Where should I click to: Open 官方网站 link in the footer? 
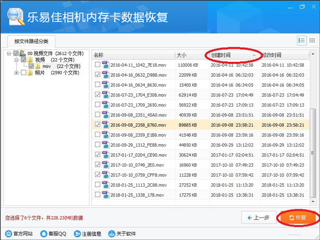(x=19, y=234)
